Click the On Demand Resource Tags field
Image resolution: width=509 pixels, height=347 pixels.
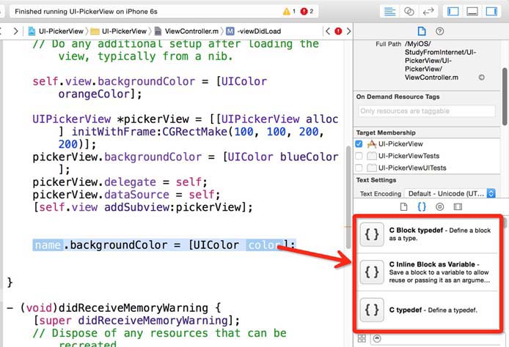425,111
